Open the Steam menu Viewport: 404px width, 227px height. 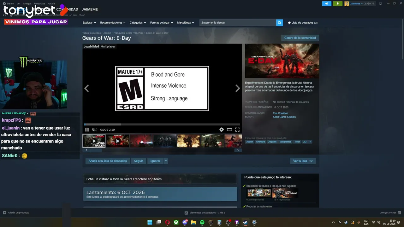(10, 3)
